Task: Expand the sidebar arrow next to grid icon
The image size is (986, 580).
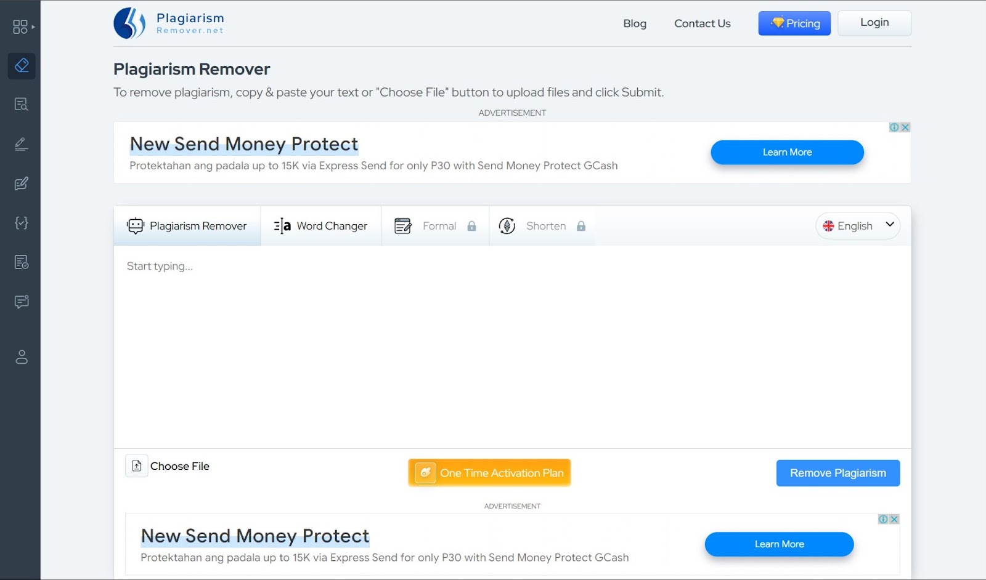Action: [x=33, y=26]
